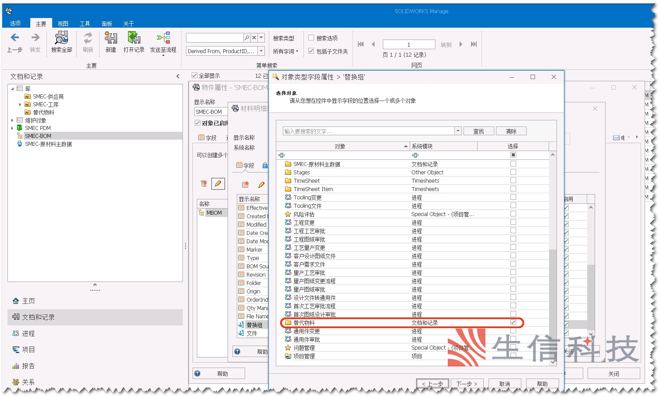Click the search magnifier icon in ribbon

point(247,38)
